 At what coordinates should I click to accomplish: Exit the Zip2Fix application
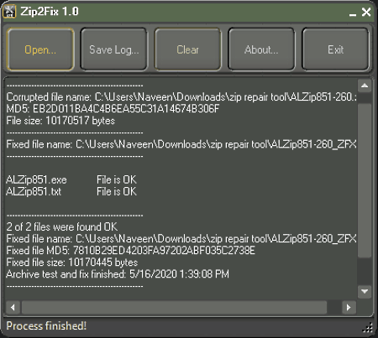335,49
